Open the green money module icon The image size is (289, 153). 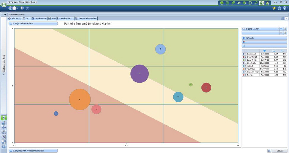point(239,3)
